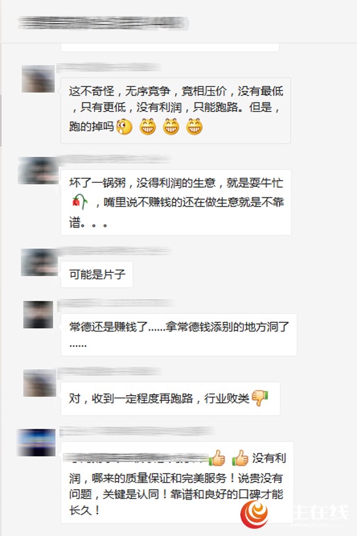Select the 对，收到一定程度再跑路 message bubble
357x536 pixels.
tap(170, 398)
